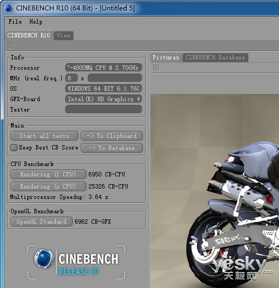Click the CPU count field showing 8
This screenshot has width=279, height=288.
coord(71,78)
